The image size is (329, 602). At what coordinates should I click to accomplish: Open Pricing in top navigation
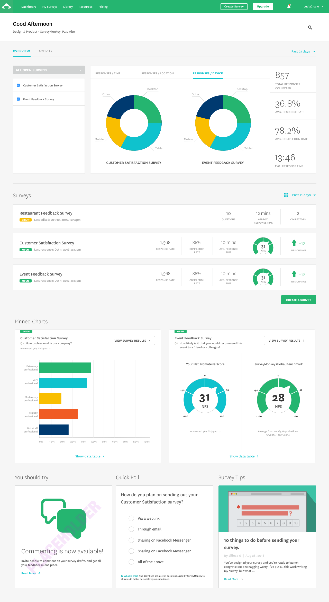coord(103,7)
